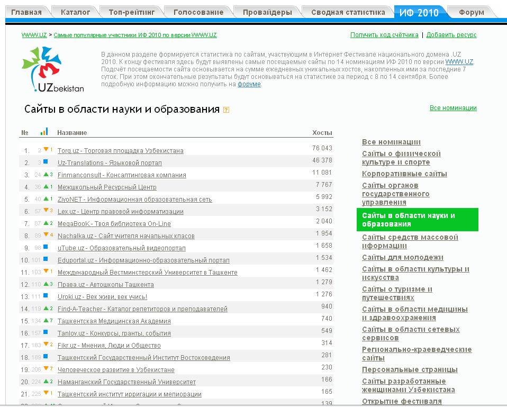The width and height of the screenshot is (507, 407).
Task: Open Uz-Translations - Языковой портал link
Action: 110,163
